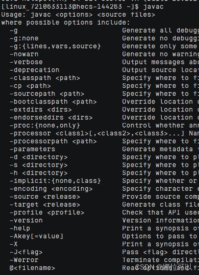Click 'Terminate compilat' description beside -Werror
The width and height of the screenshot is (199, 275).
160,260
